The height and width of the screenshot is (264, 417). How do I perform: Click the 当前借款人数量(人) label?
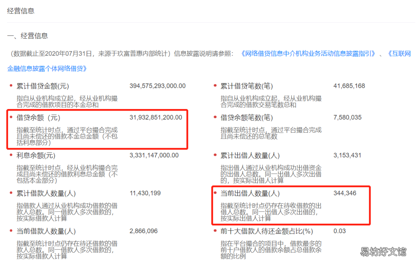click(46, 231)
